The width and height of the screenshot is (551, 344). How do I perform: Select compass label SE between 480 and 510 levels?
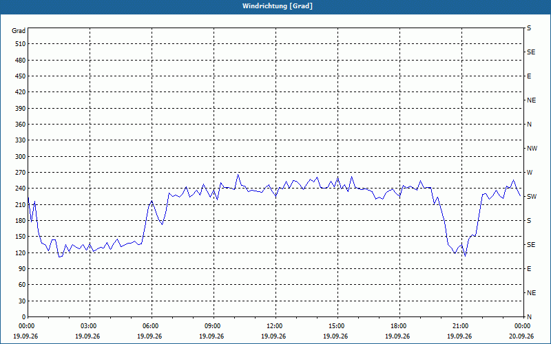point(531,52)
